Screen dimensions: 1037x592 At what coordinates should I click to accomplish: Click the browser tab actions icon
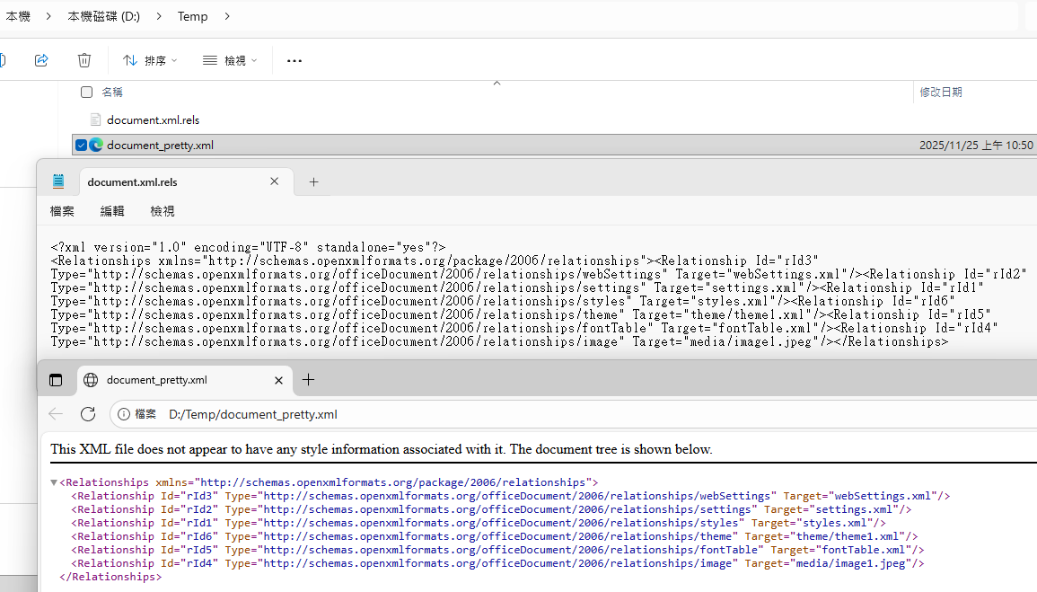(x=56, y=380)
